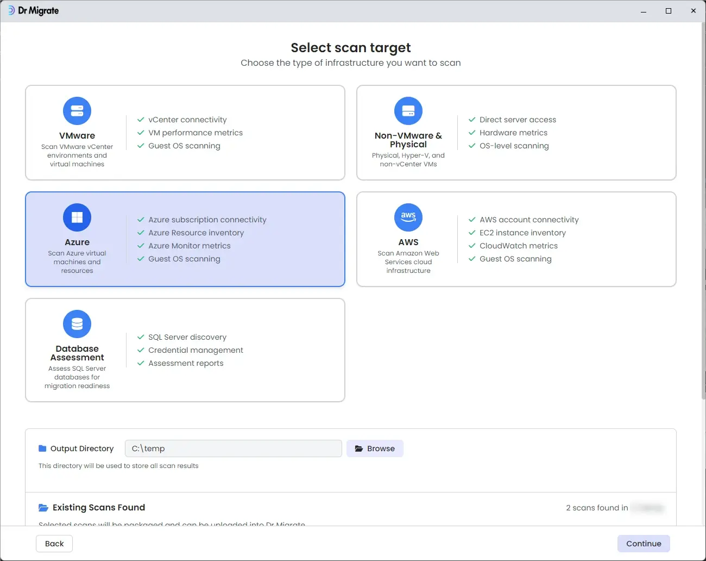Click the SQL Server discovery checkmark

[x=141, y=337]
